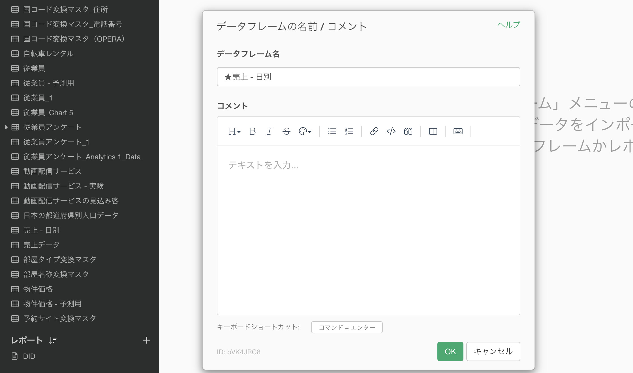Viewport: 633px width, 373px height.
Task: Open the heading H dropdown
Action: tap(234, 131)
